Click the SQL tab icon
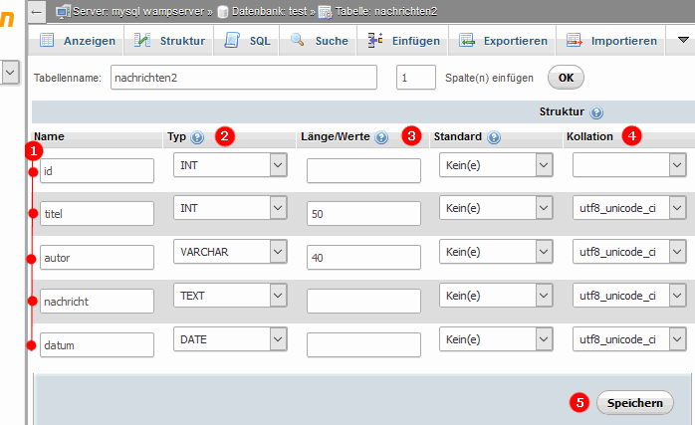 tap(232, 40)
